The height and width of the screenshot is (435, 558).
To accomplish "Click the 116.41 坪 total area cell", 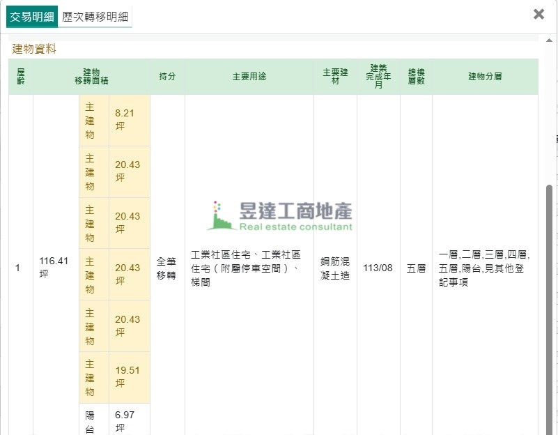I will (x=54, y=267).
